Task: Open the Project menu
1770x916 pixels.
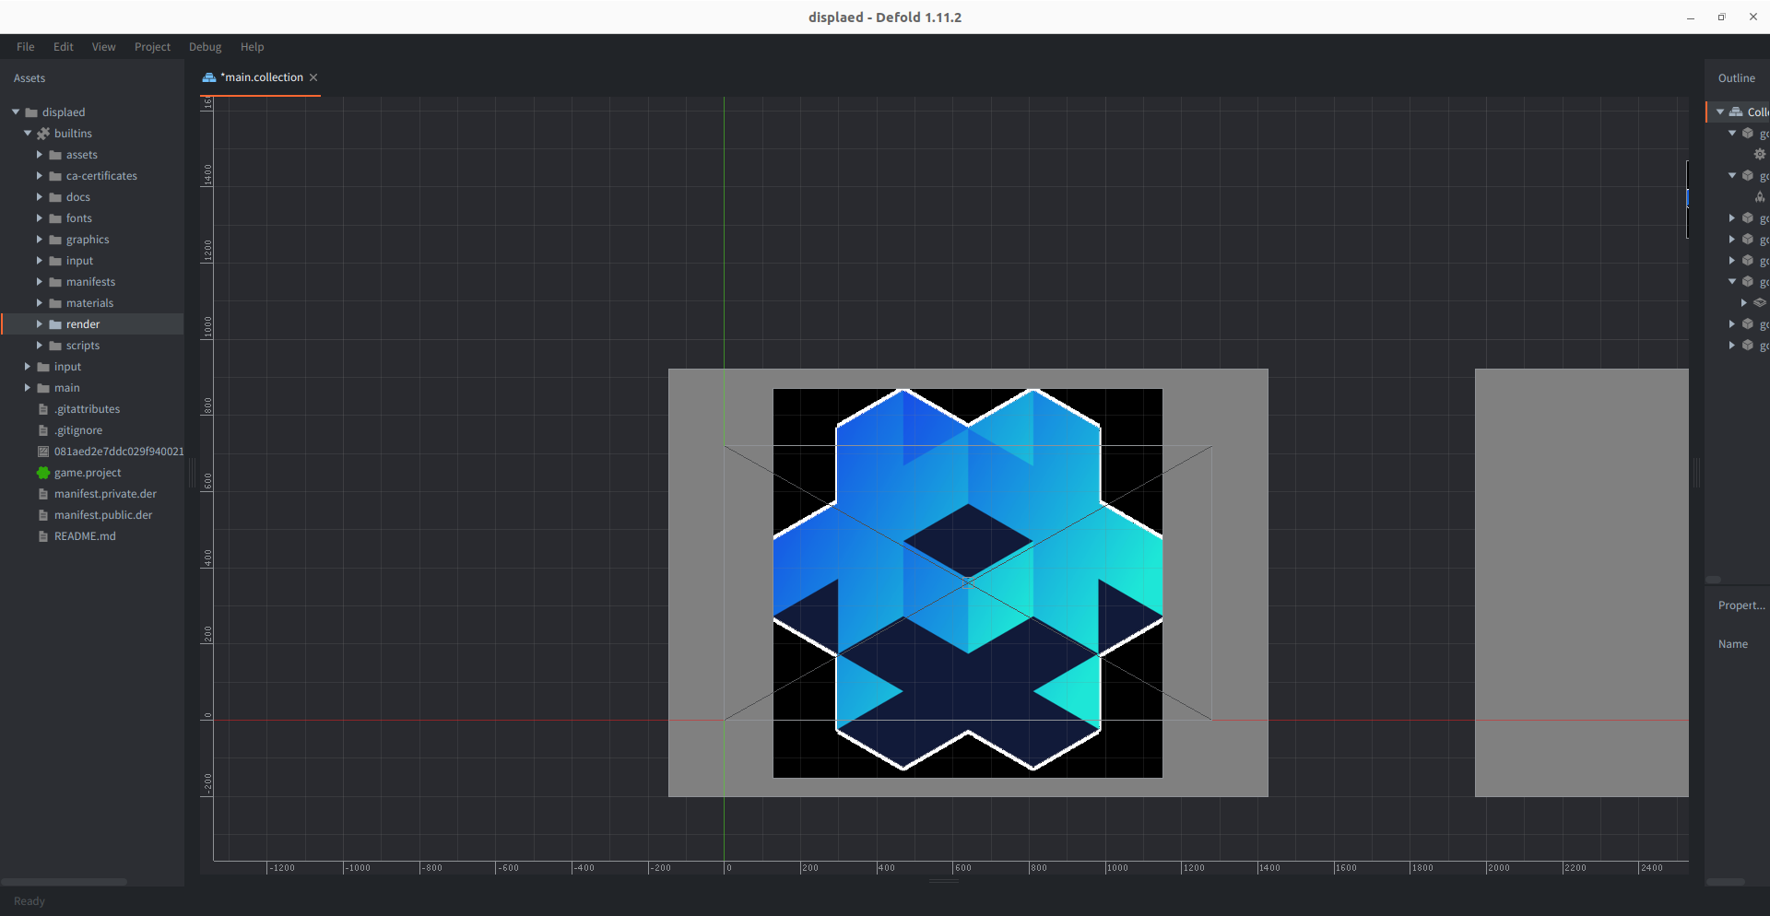Action: tap(152, 47)
